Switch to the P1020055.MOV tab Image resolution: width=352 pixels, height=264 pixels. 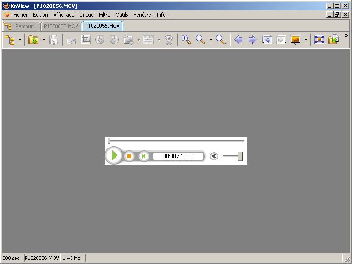tap(61, 26)
